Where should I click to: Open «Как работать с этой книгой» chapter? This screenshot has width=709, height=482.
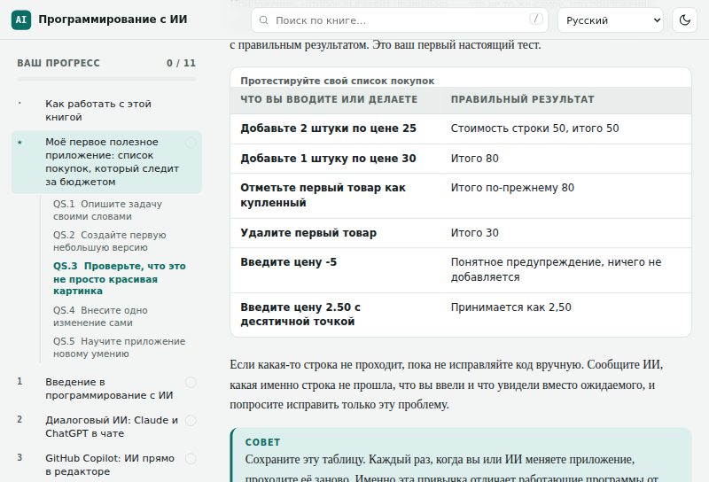point(106,111)
